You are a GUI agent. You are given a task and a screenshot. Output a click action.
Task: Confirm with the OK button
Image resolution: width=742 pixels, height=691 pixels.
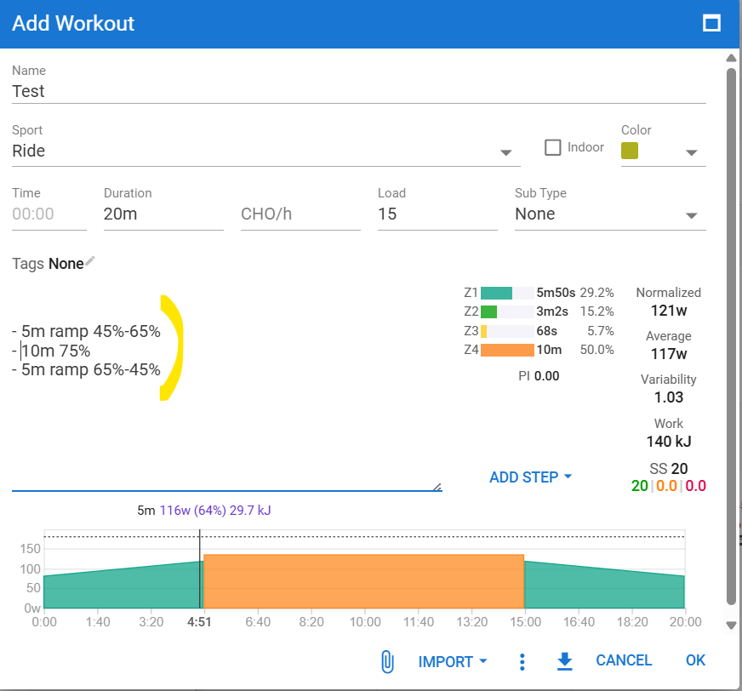pyautogui.click(x=695, y=660)
